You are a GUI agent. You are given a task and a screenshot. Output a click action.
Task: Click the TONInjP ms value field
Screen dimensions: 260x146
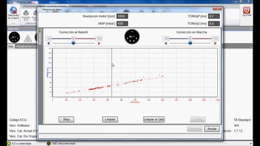point(214,16)
